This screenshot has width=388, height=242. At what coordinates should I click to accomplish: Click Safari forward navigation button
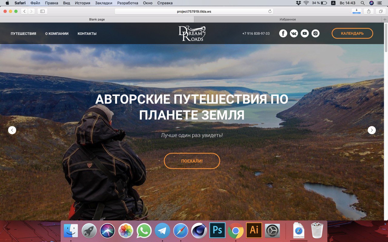point(32,11)
